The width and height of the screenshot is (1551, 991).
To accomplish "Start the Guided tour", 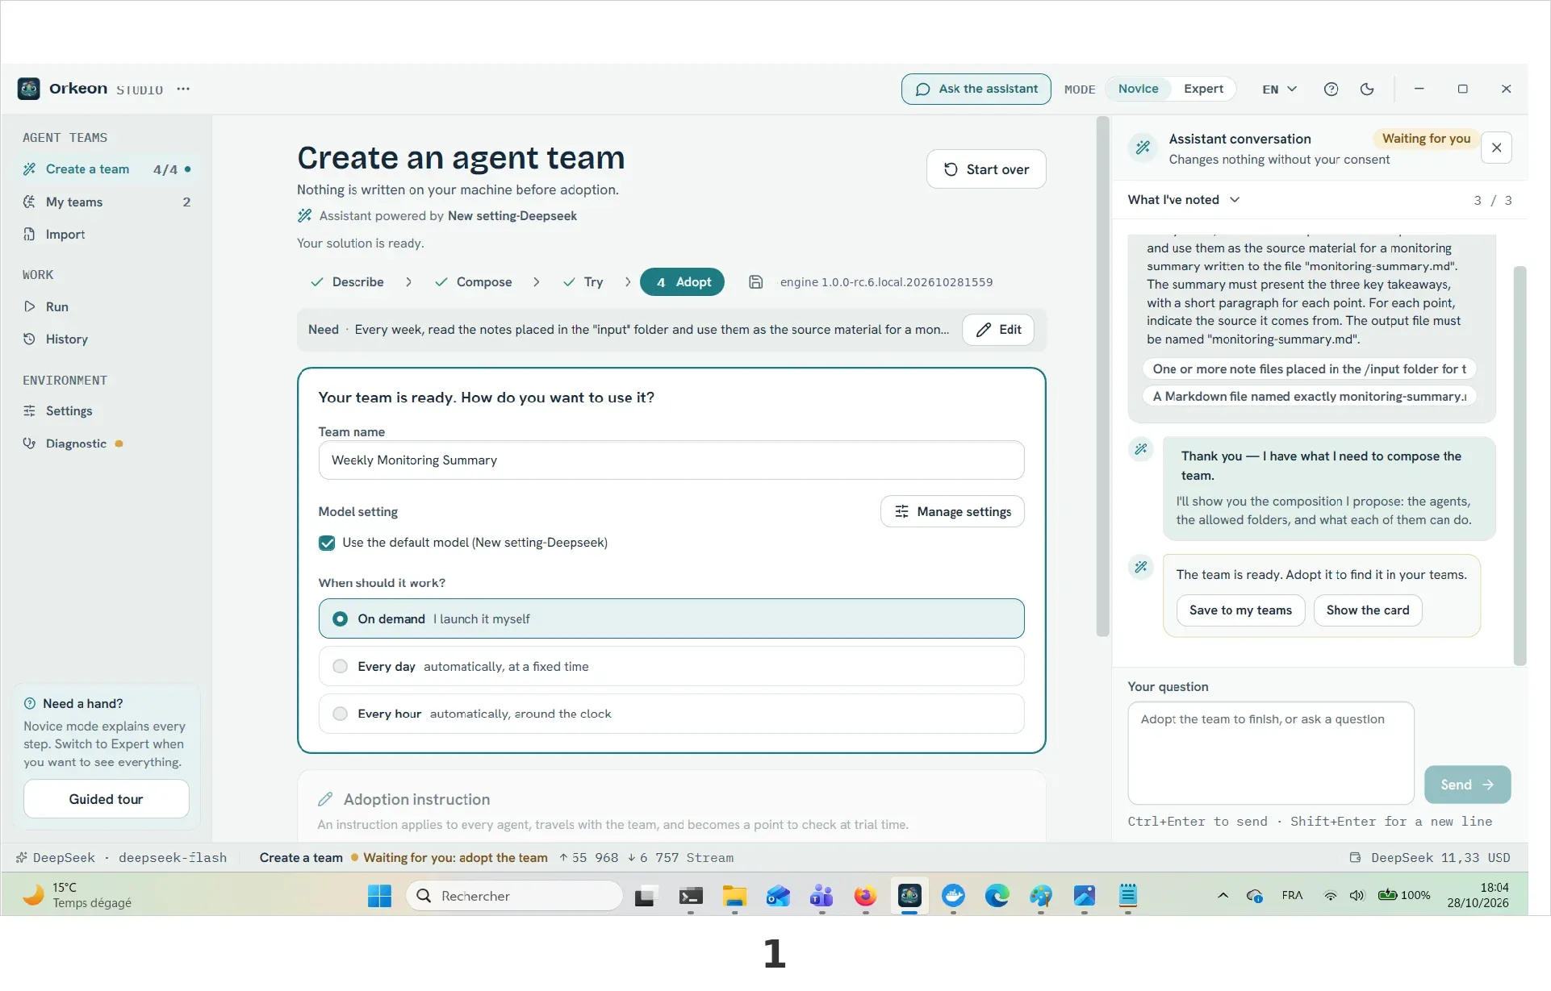I will click(106, 799).
